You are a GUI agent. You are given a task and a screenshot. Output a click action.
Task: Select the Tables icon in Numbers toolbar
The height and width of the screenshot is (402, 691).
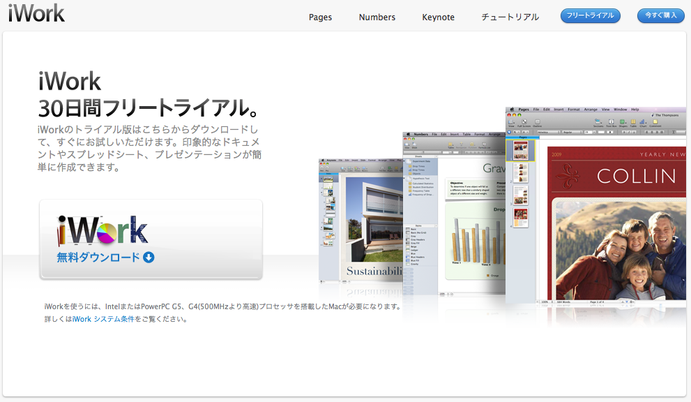coord(450,144)
